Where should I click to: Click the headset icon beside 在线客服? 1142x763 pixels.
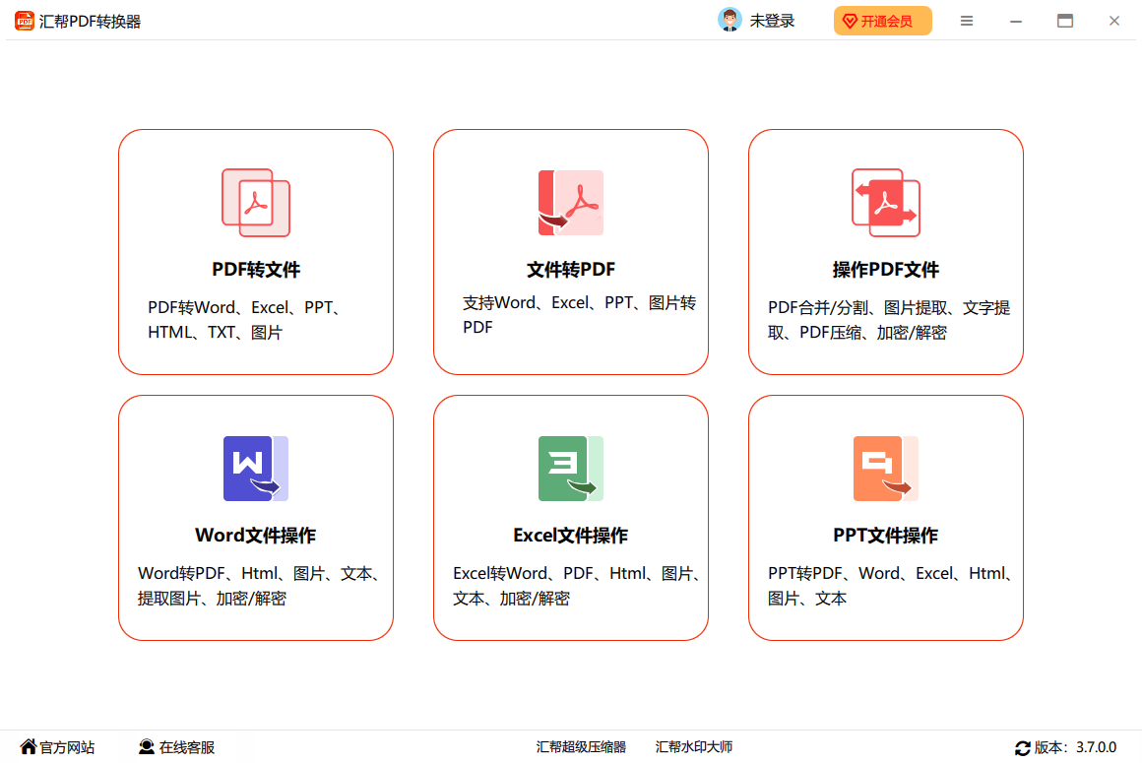(147, 747)
